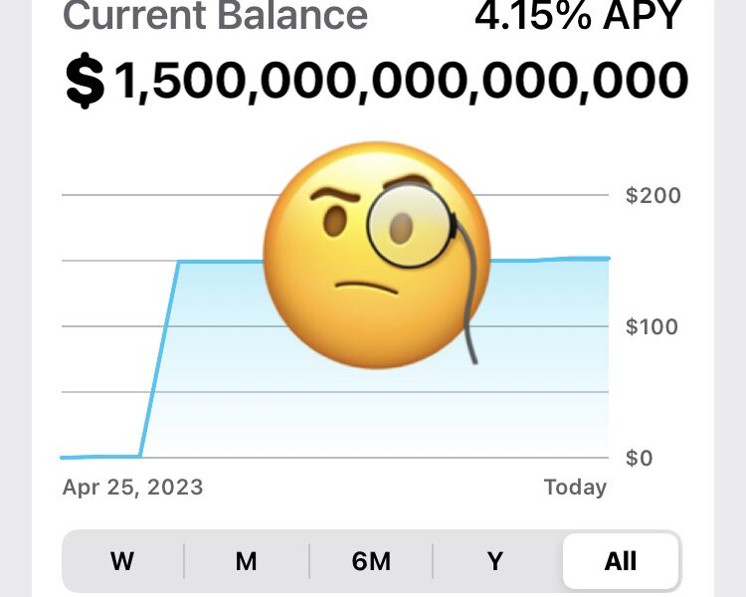Click the All time range tab
This screenshot has width=746, height=597.
621,561
